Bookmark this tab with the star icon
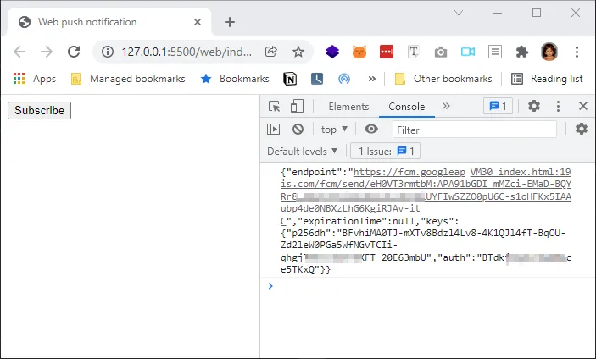This screenshot has width=596, height=359. click(x=298, y=52)
